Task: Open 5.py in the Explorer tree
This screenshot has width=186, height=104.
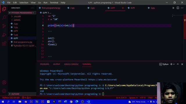Action: [16, 35]
